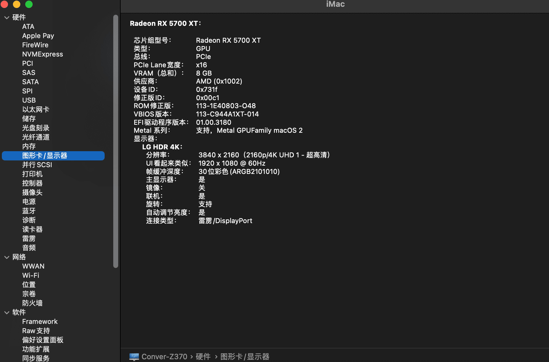The image size is (549, 362).
Task: Collapse the 网络 section chevron
Action: pyautogui.click(x=7, y=257)
